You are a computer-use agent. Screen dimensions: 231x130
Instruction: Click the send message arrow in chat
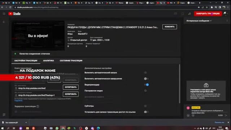point(226,116)
